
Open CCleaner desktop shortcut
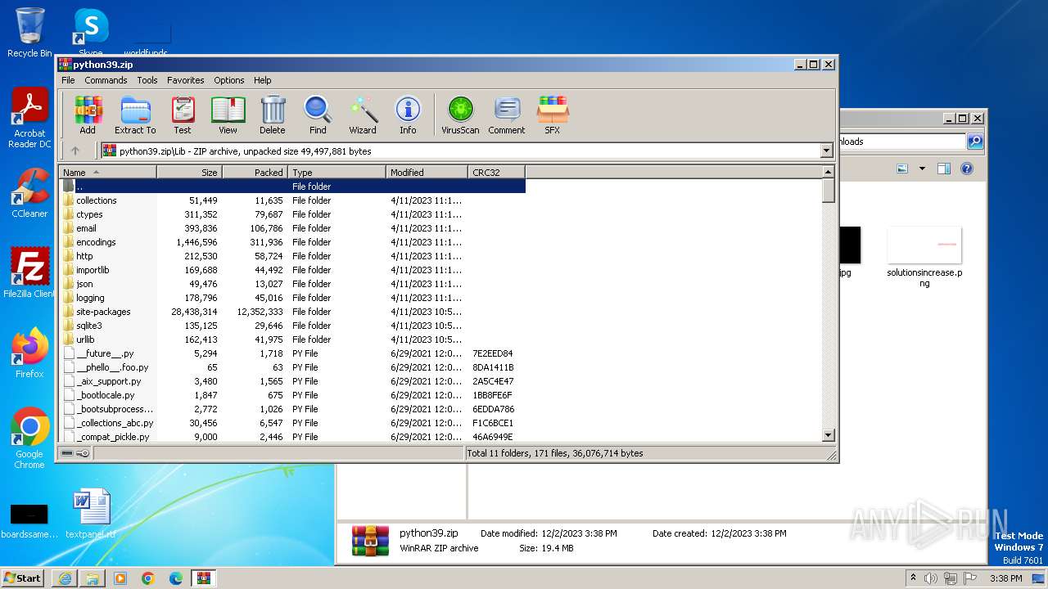(x=29, y=193)
